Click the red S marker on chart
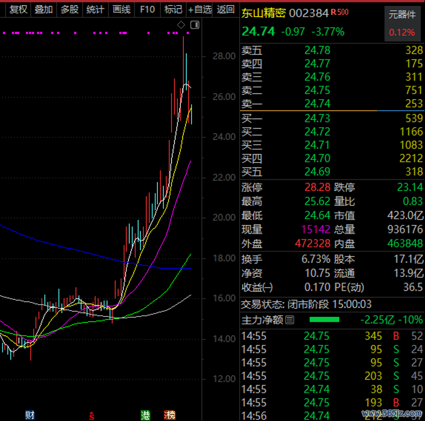Image resolution: width=425 pixels, height=421 pixels. click(91, 415)
